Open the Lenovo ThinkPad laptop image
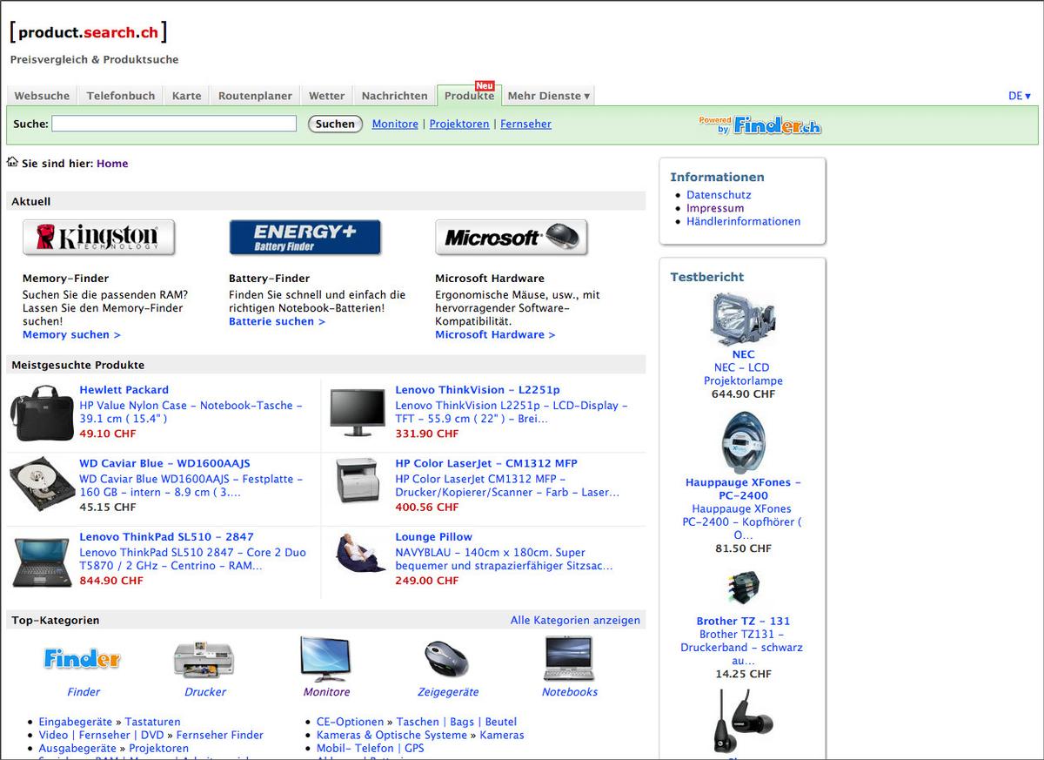 click(x=42, y=562)
